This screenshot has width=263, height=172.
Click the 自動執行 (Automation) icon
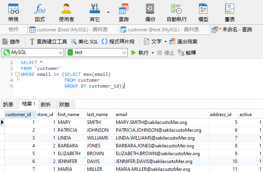coord(176,12)
